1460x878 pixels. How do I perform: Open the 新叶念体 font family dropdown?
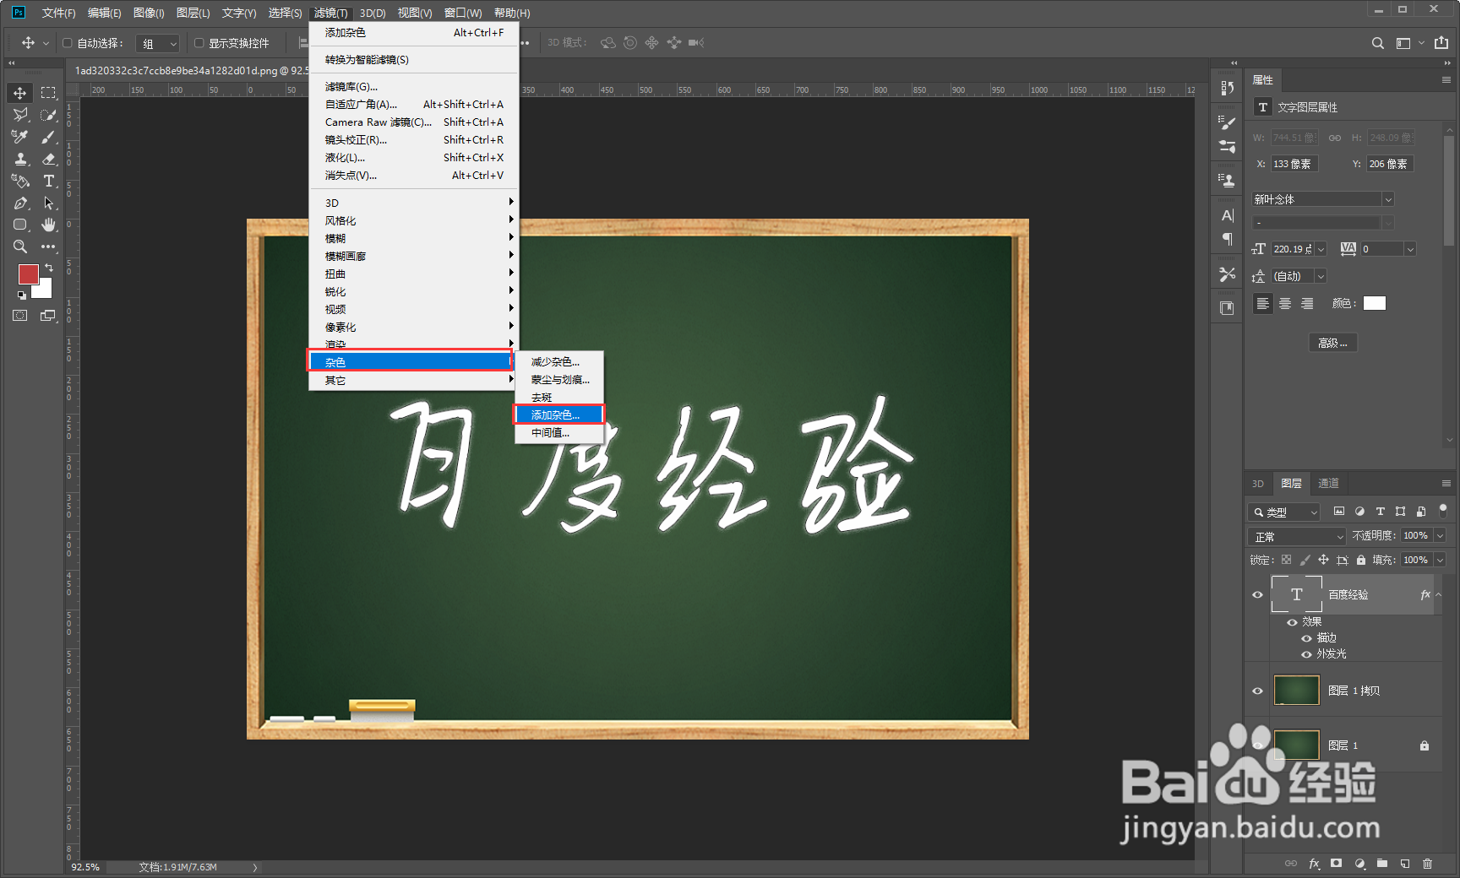[x=1386, y=198]
